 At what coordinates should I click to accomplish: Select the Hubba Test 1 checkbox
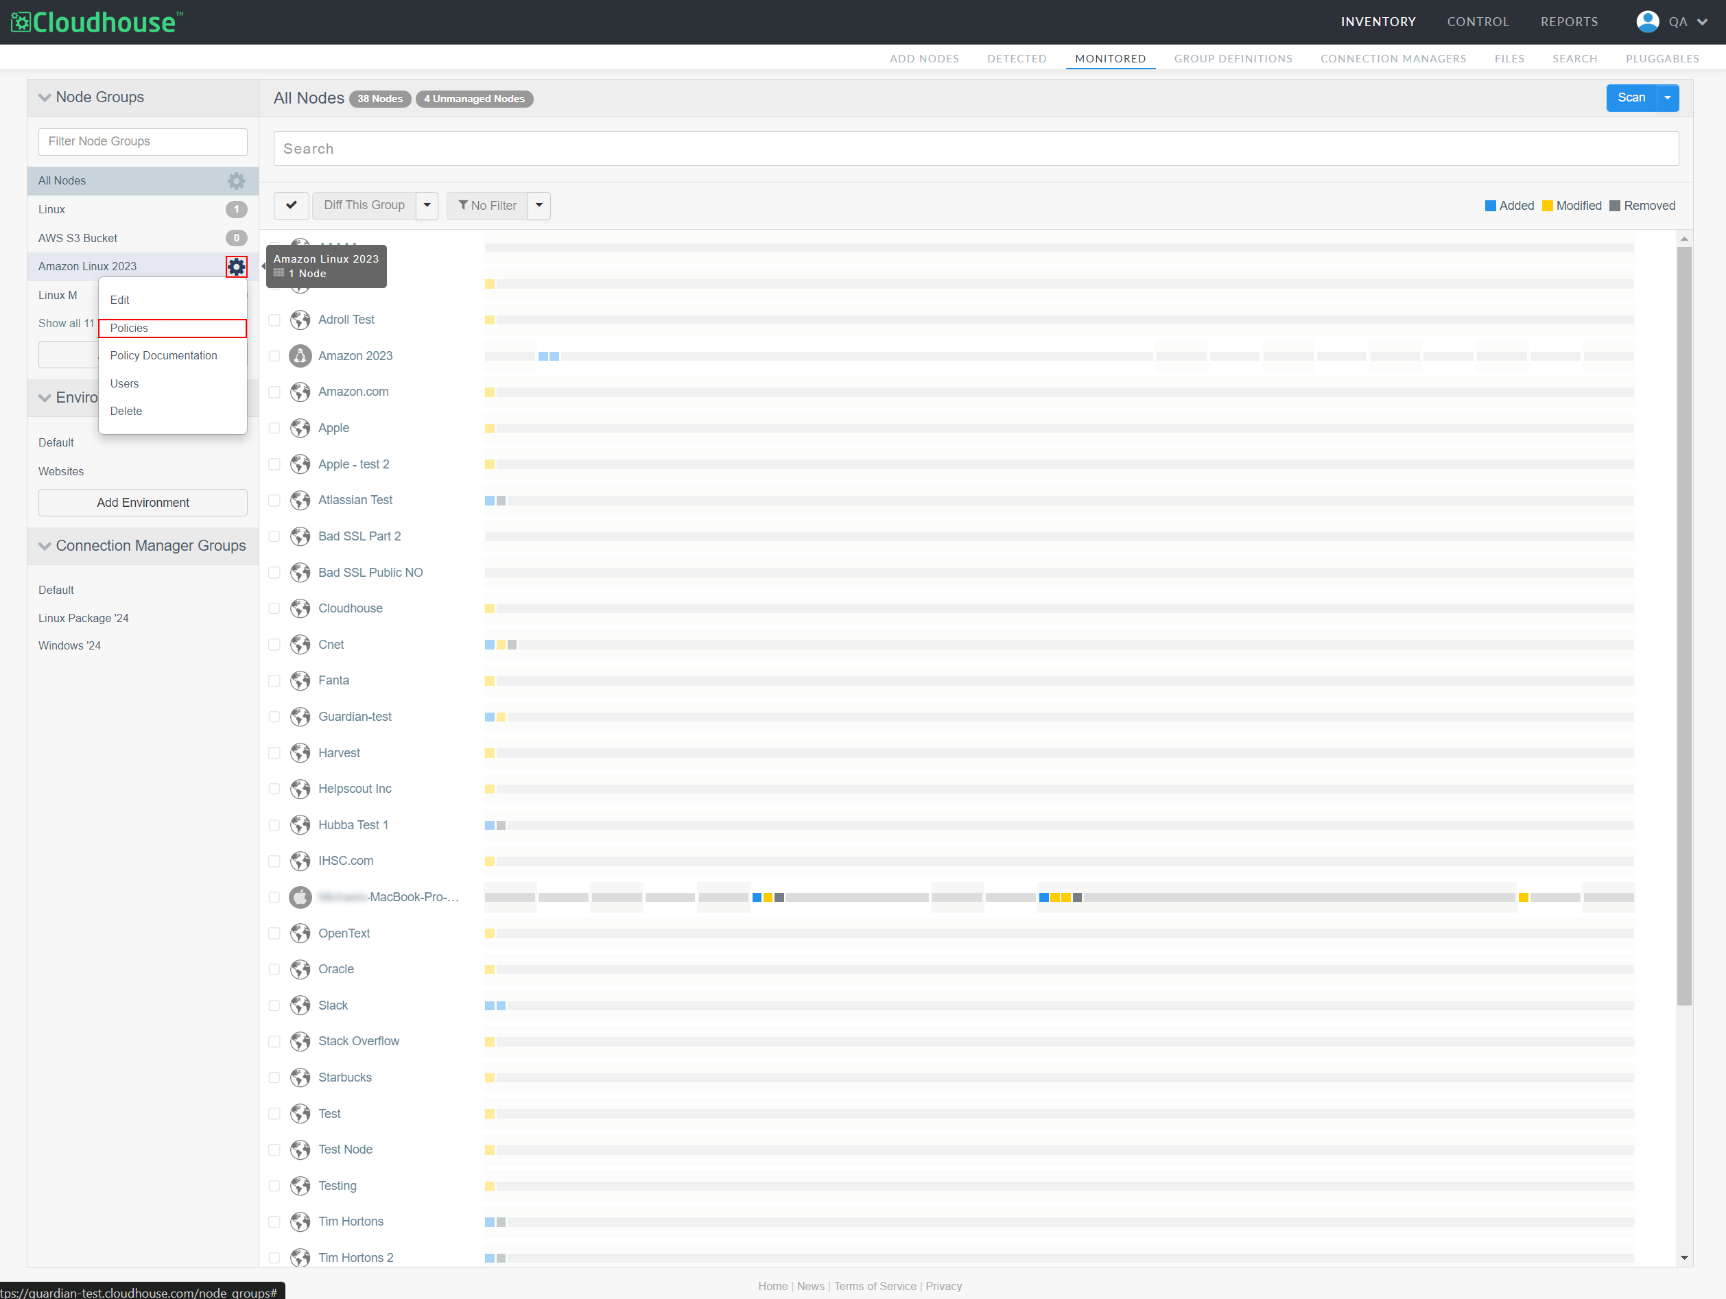[274, 826]
